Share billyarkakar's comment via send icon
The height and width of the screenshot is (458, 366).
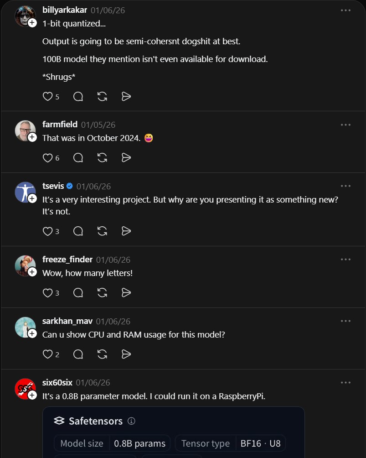[126, 96]
